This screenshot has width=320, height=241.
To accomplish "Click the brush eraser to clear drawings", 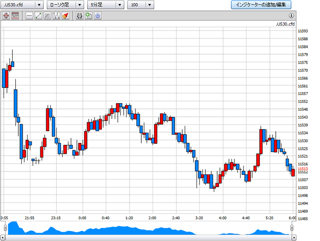I will [x=65, y=16].
